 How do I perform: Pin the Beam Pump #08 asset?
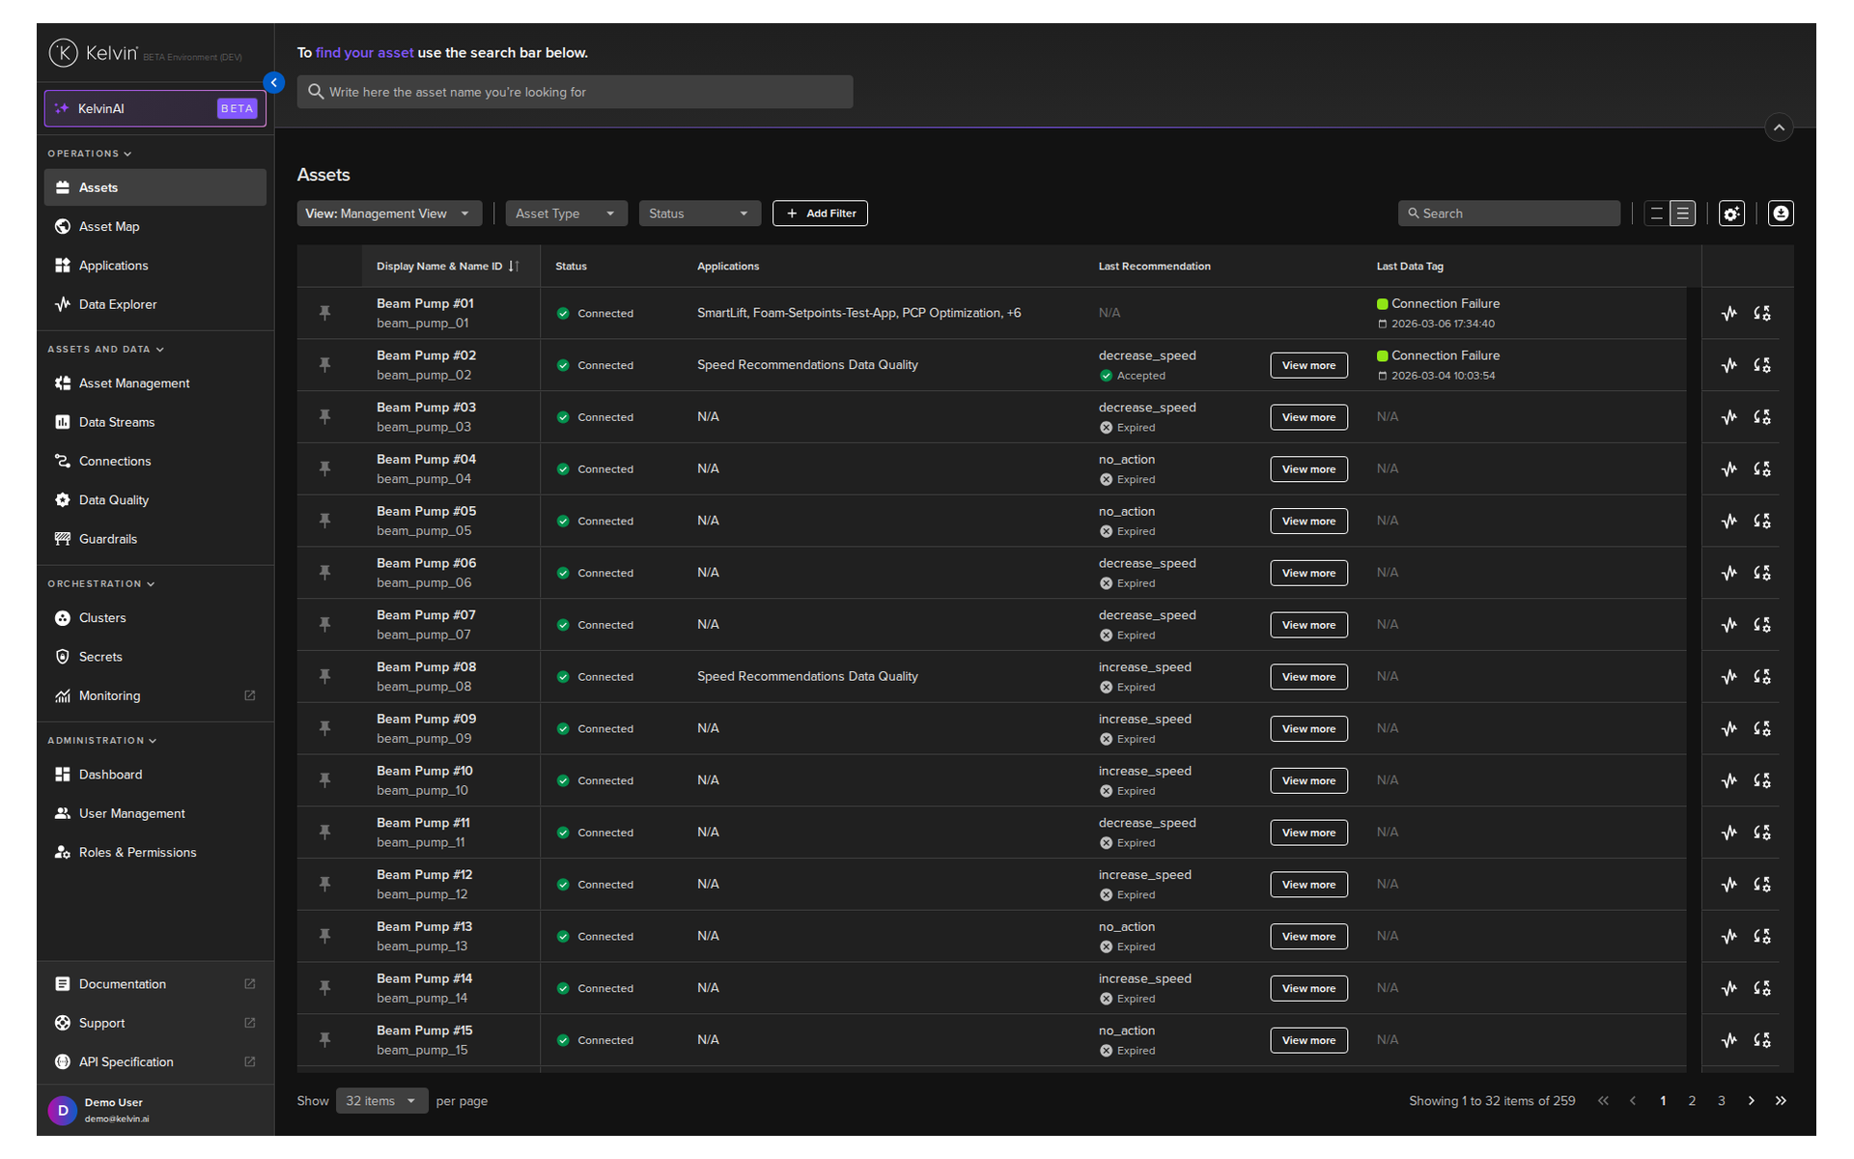point(324,676)
